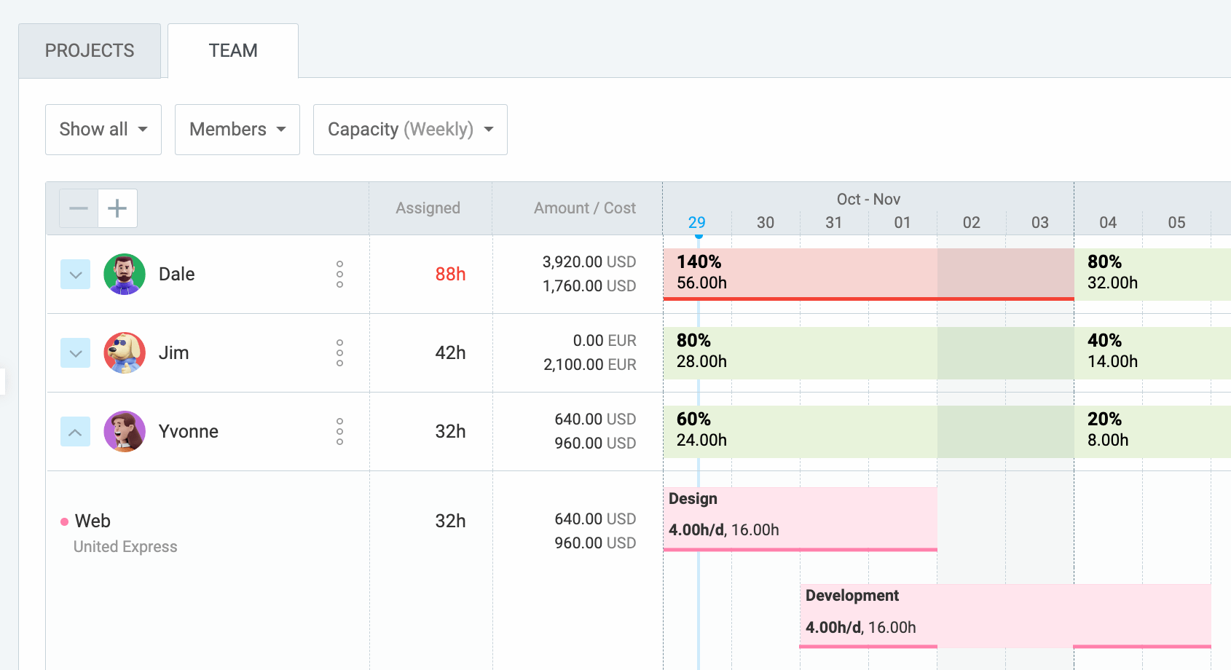Click Jim's 80% 28.00h capacity bar

pos(868,353)
